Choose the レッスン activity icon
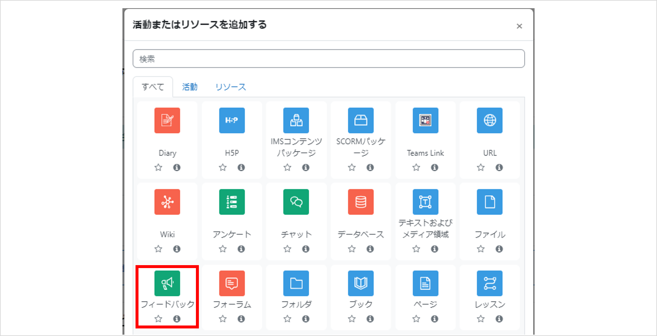This screenshot has width=657, height=336. coord(490,283)
